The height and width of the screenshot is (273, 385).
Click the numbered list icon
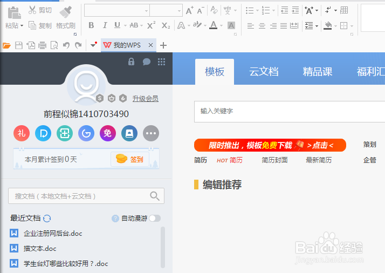point(266,10)
